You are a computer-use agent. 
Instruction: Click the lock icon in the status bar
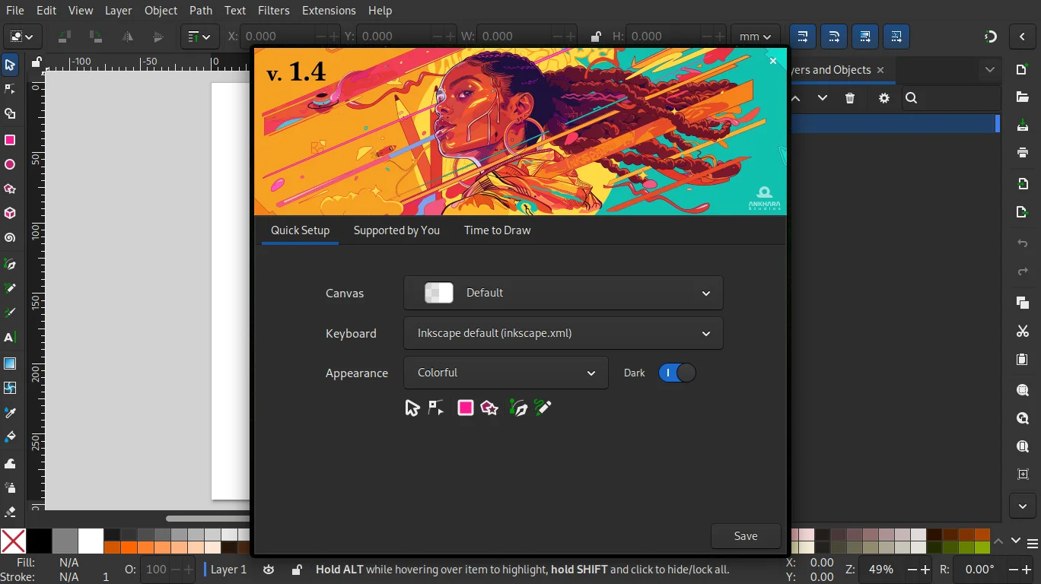[x=297, y=569]
